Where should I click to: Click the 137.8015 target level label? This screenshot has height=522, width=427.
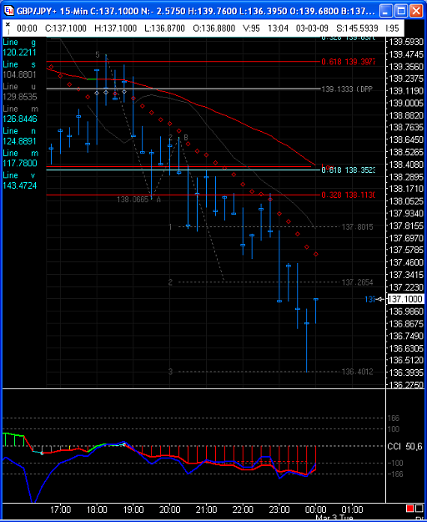[357, 227]
